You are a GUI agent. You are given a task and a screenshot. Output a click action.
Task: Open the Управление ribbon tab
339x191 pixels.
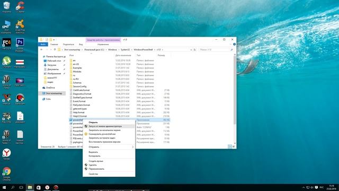click(103, 45)
